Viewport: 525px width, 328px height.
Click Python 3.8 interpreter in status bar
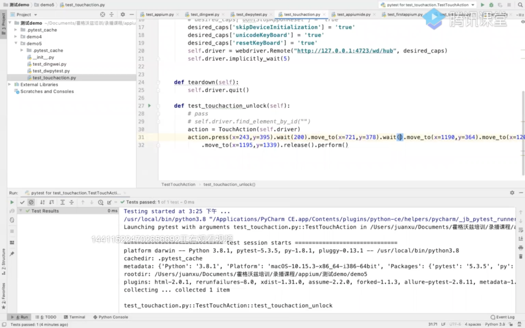(495, 324)
